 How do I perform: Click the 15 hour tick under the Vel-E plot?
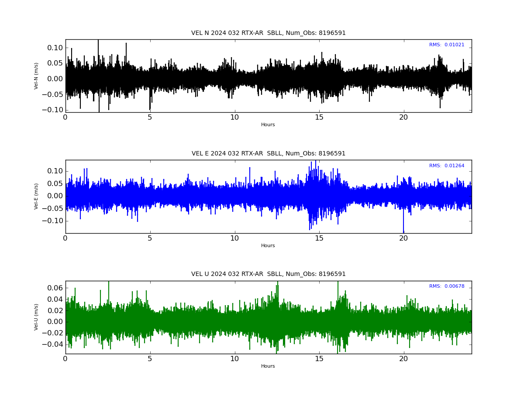pyautogui.click(x=319, y=238)
